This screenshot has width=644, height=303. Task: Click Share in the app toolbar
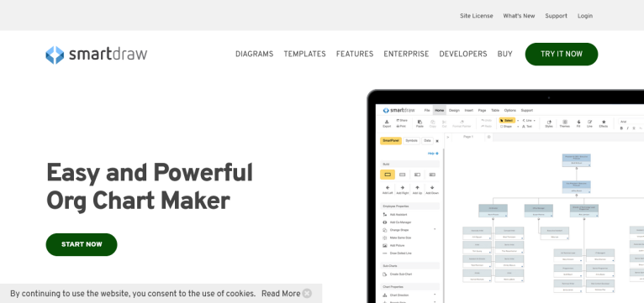pyautogui.click(x=402, y=121)
